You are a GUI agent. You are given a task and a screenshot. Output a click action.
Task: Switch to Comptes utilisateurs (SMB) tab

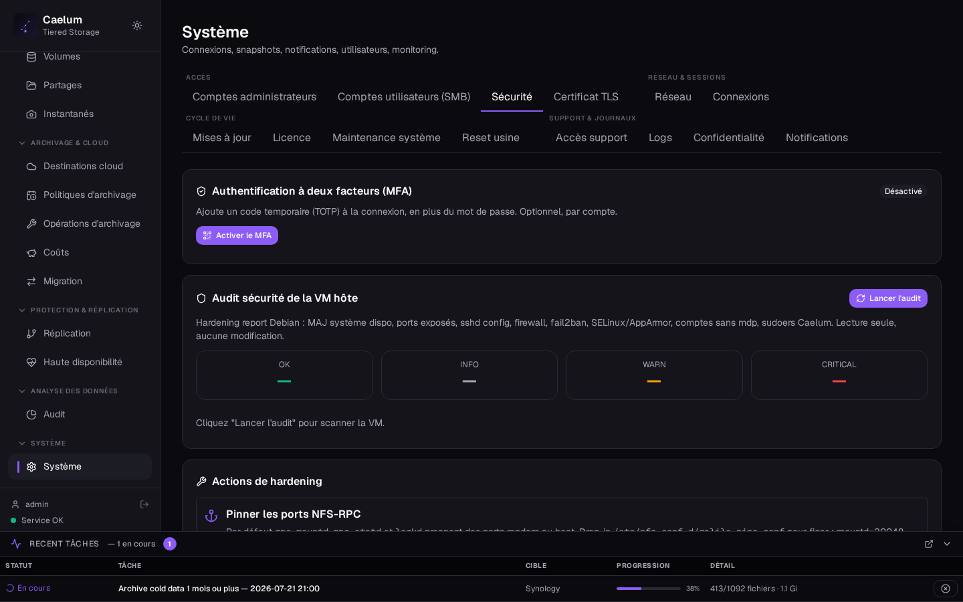pos(404,97)
